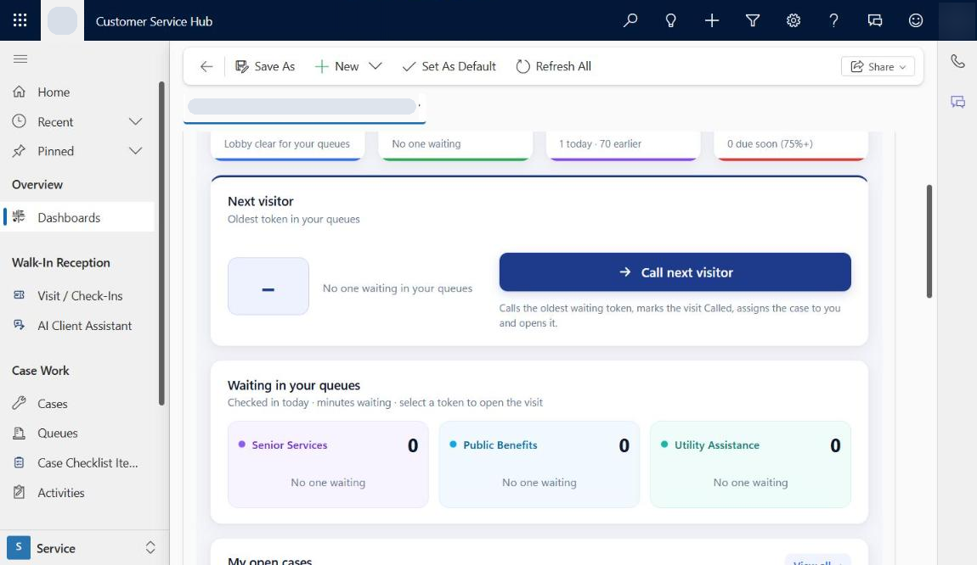The width and height of the screenshot is (977, 565).
Task: Open Cases in the sidebar
Action: 77,403
